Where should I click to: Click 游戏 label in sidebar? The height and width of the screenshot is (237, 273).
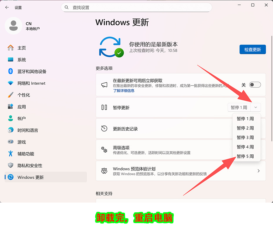pos(22,142)
